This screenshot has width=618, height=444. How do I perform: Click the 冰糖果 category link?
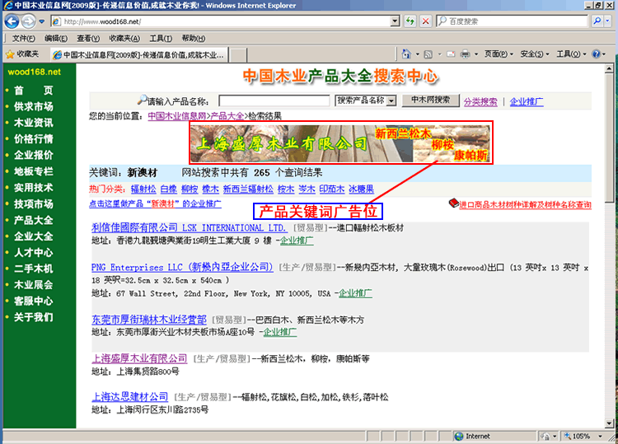point(361,189)
